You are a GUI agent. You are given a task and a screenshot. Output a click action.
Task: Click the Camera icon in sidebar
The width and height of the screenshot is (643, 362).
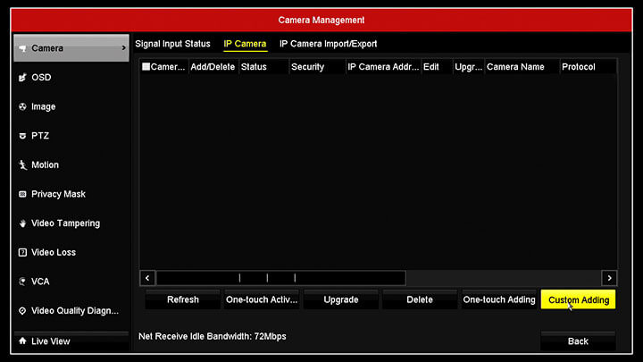pyautogui.click(x=22, y=48)
